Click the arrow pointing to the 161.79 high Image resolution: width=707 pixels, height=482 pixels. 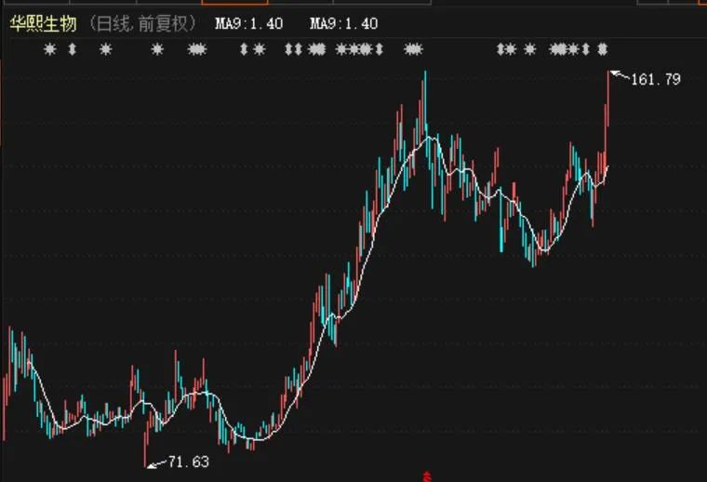pos(619,75)
